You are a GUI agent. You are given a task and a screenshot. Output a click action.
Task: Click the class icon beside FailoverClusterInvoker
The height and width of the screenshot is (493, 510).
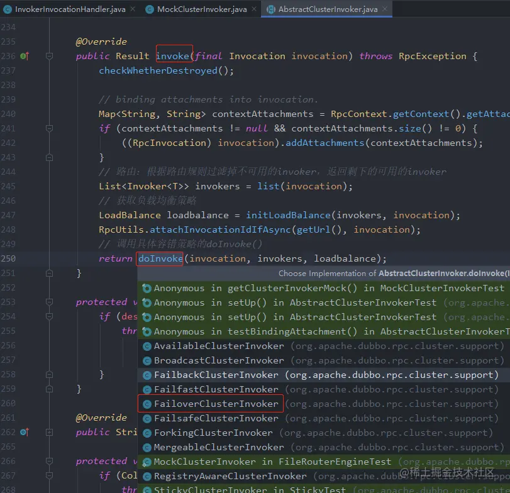(x=147, y=404)
